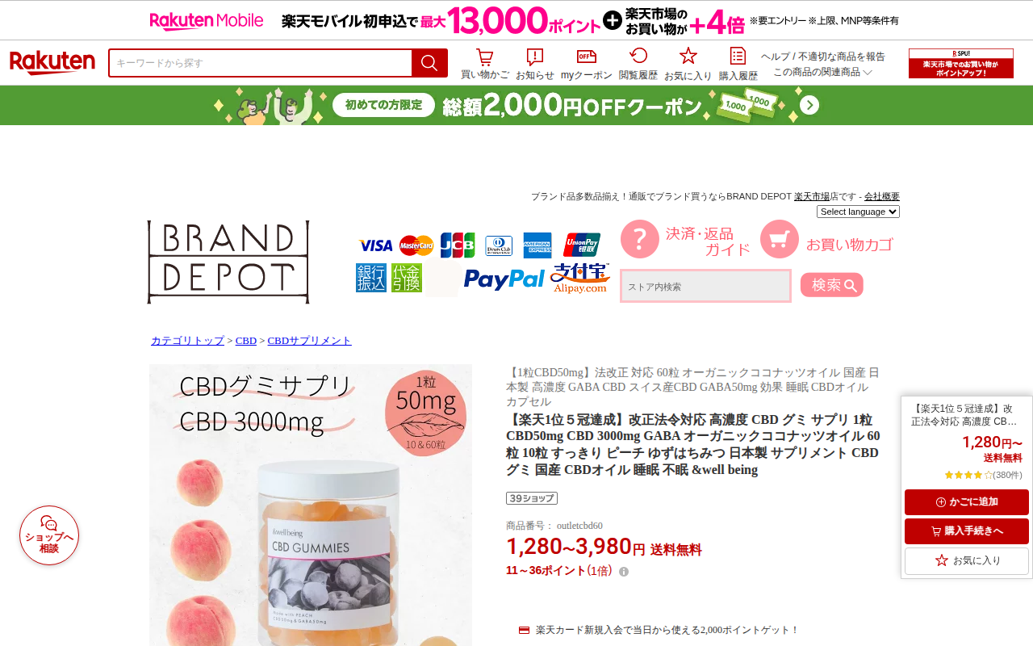
Task: Click the かごに追加 button
Action: [967, 502]
